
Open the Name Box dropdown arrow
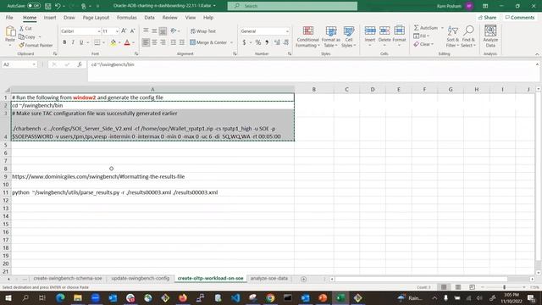tap(34, 64)
